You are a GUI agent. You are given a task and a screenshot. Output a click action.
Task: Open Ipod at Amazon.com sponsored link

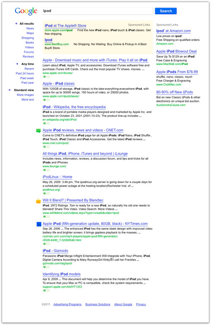click(173, 31)
